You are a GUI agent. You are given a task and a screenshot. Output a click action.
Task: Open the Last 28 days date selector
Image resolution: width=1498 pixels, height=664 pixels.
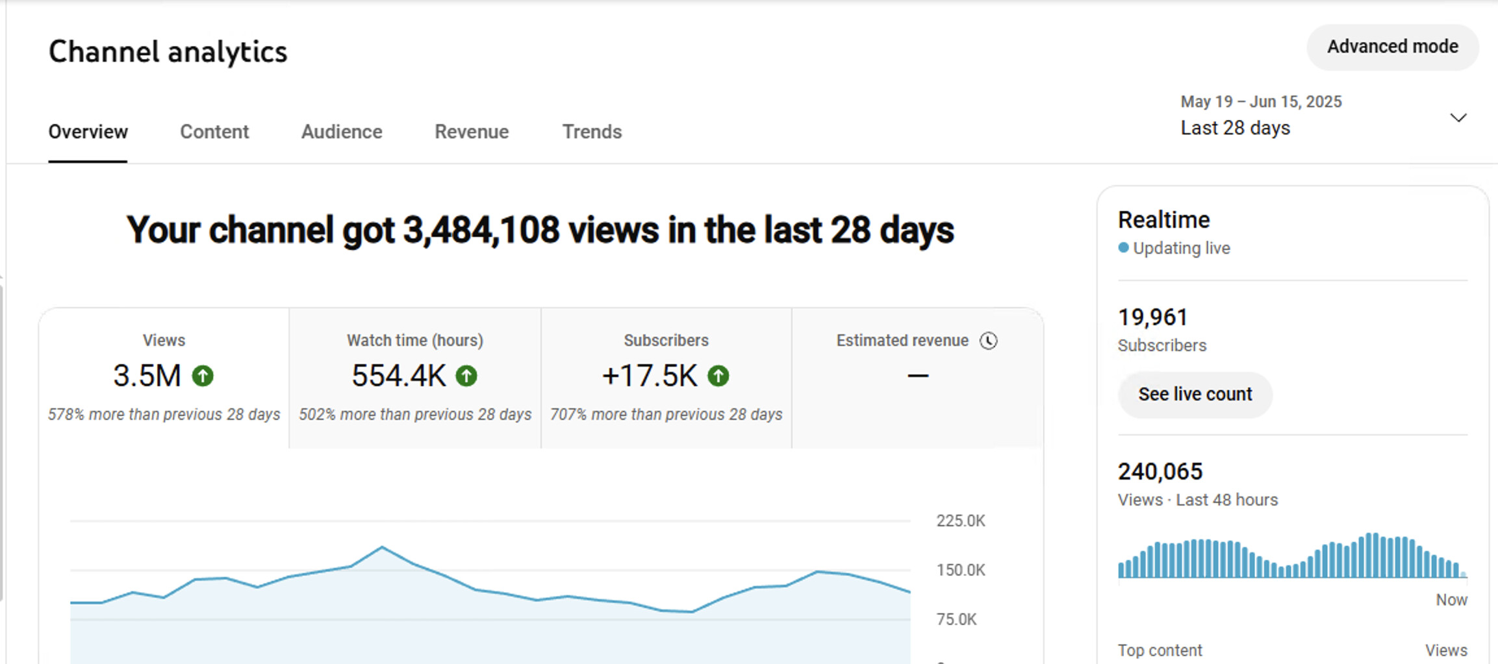pyautogui.click(x=1234, y=128)
